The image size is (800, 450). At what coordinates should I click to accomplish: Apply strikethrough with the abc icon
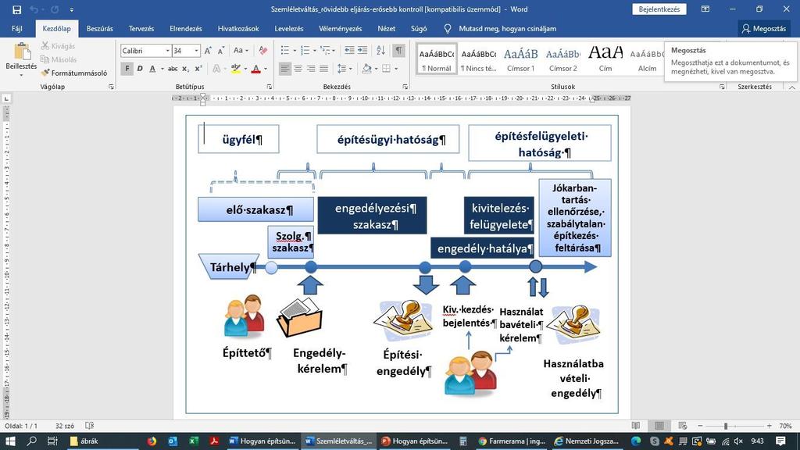[x=173, y=69]
